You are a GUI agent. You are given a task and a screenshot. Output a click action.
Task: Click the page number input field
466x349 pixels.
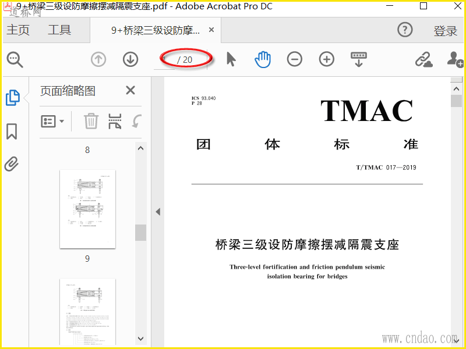coord(164,60)
